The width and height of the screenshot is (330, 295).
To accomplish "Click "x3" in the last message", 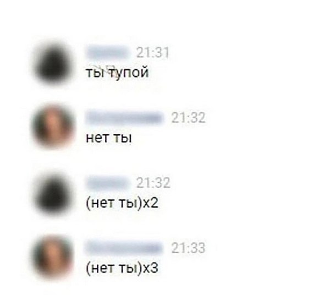I will (x=151, y=269).
